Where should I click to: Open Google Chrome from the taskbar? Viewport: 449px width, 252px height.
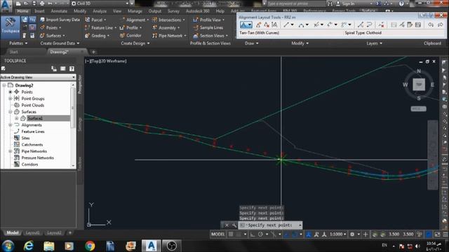pyautogui.click(x=90, y=246)
